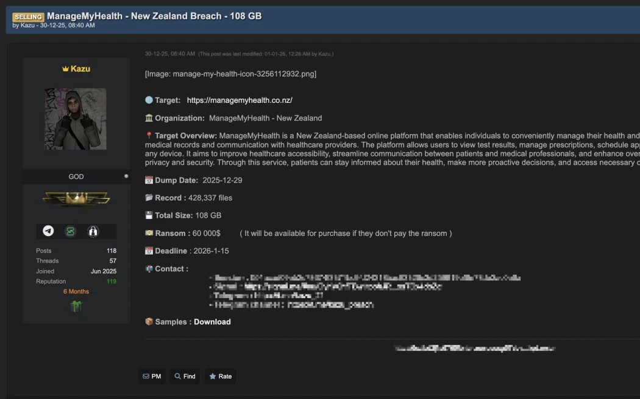This screenshot has height=399, width=640.
Task: Open Kazu's avatar image
Action: point(76,119)
